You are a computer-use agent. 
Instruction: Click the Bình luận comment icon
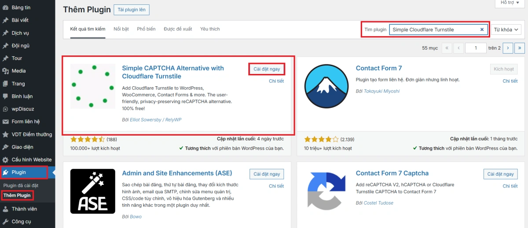coord(5,96)
